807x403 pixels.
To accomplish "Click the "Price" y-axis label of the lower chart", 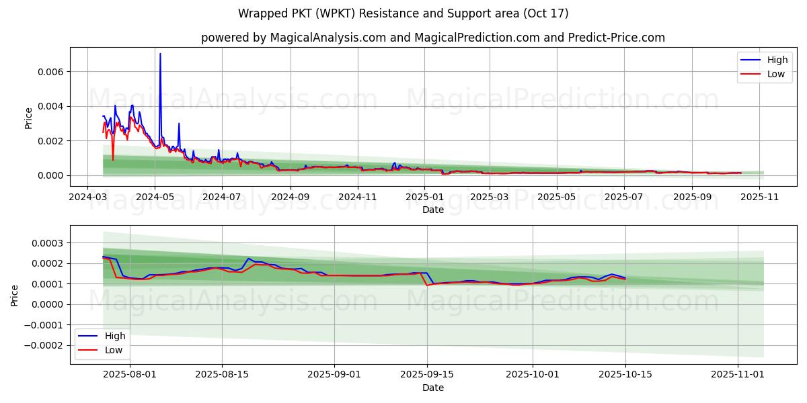I will pos(15,295).
